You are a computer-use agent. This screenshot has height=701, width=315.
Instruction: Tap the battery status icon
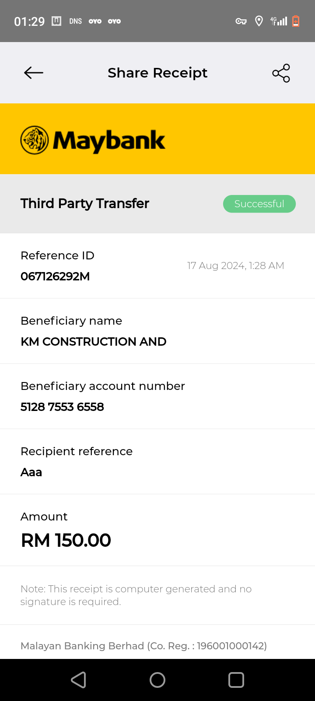click(296, 21)
